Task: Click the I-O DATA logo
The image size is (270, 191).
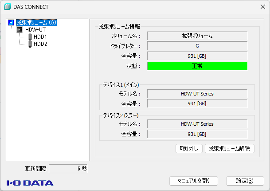Action: pyautogui.click(x=30, y=183)
